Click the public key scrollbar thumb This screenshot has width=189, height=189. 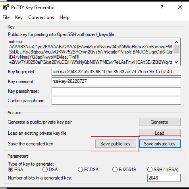point(176,49)
